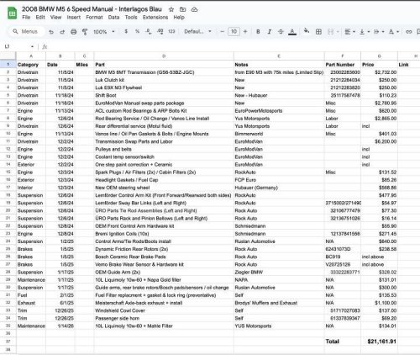
Task: Format as currency with dollar icon
Action: (126, 31)
